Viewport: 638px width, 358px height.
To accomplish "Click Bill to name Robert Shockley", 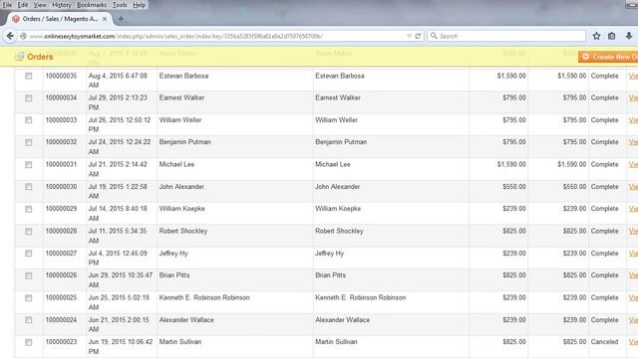I will click(x=183, y=231).
